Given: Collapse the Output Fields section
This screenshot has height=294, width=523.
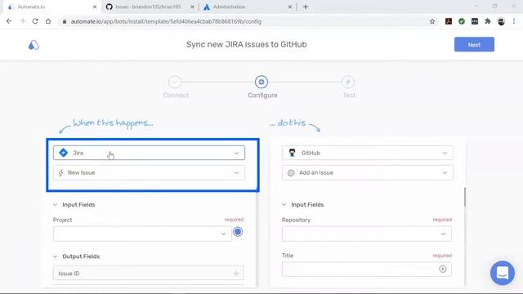Looking at the screenshot, I should pos(55,256).
